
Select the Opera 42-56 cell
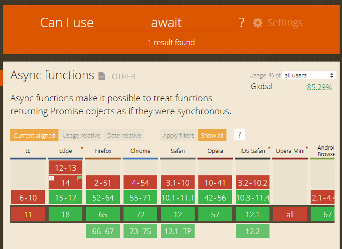pyautogui.click(x=215, y=197)
